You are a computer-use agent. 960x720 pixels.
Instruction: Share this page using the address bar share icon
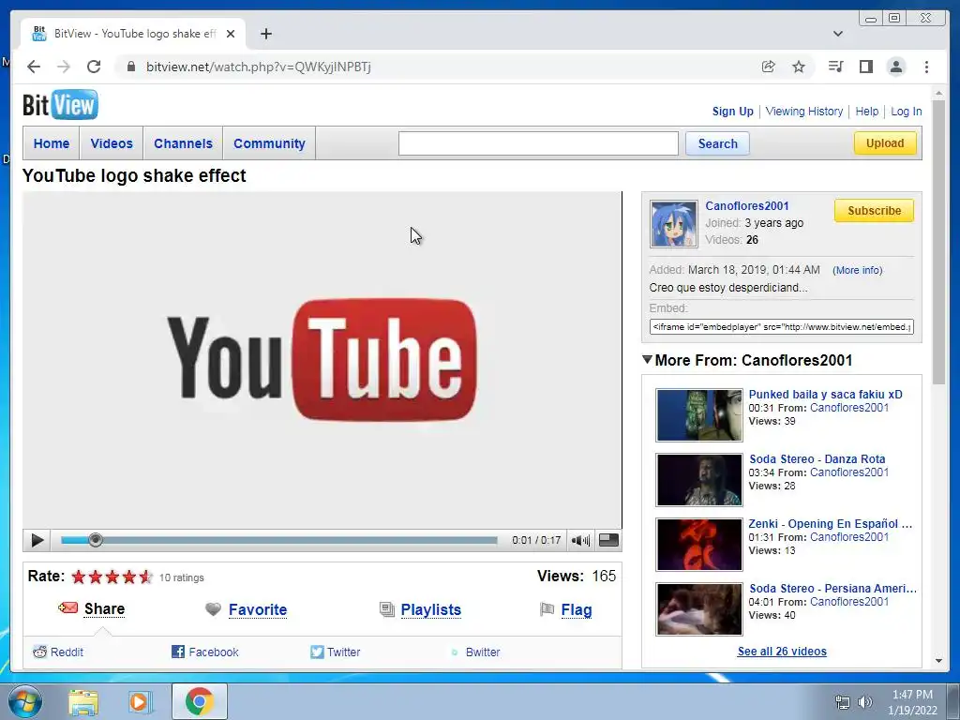(x=768, y=67)
